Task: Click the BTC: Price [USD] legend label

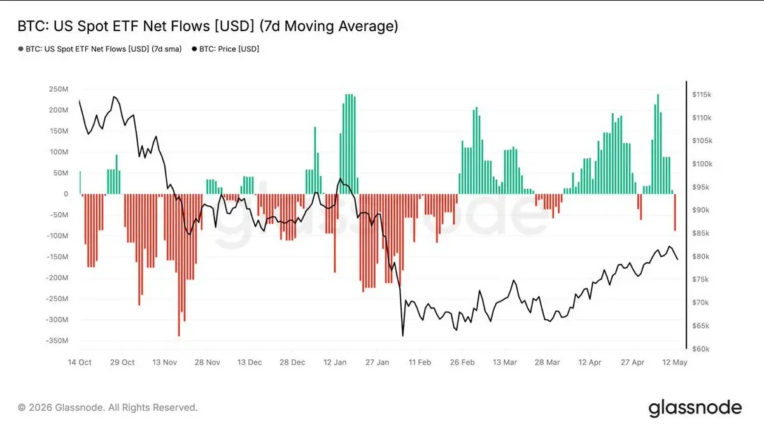Action: pos(229,49)
